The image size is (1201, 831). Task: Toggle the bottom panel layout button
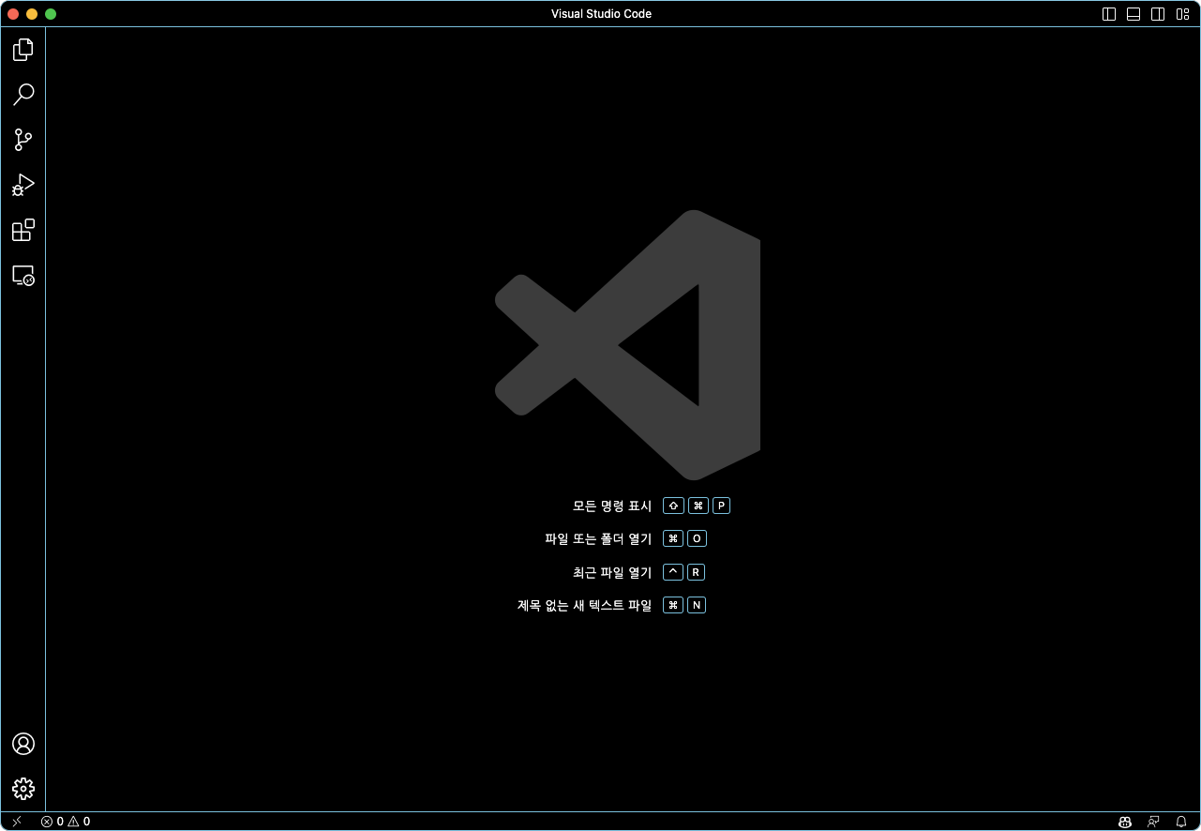click(1133, 14)
